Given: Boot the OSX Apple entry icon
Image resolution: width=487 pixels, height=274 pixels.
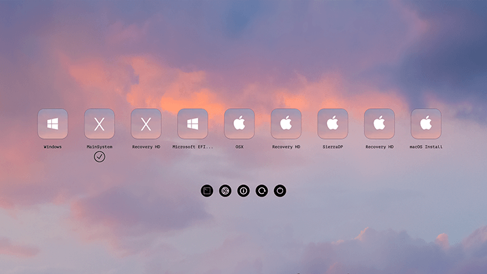Looking at the screenshot, I should click(239, 124).
